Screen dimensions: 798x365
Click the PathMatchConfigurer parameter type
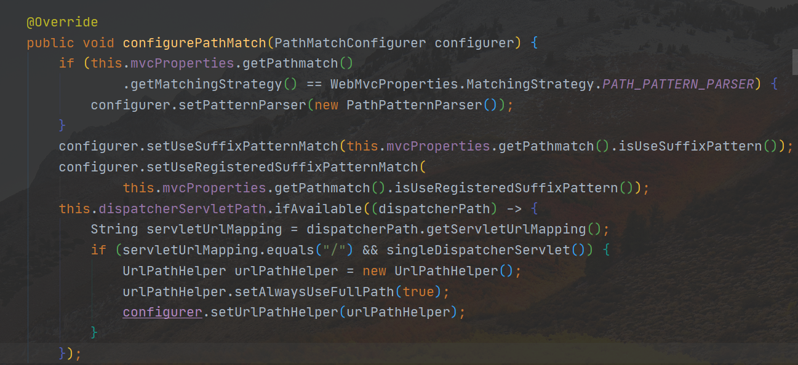[350, 43]
